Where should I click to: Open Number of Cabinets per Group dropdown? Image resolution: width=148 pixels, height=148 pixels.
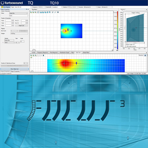pos(26,63)
